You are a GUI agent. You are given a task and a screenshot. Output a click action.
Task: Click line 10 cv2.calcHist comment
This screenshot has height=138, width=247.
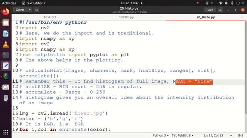click(117, 73)
